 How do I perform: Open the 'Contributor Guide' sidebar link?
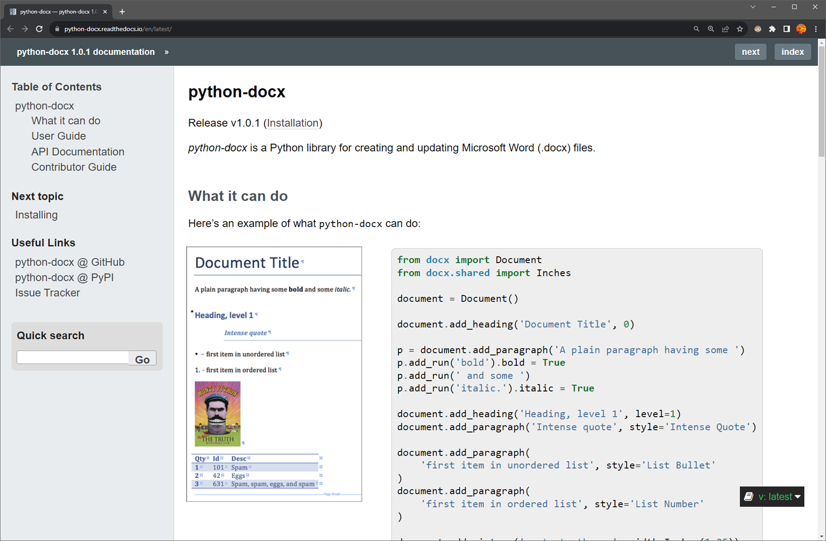coord(74,167)
